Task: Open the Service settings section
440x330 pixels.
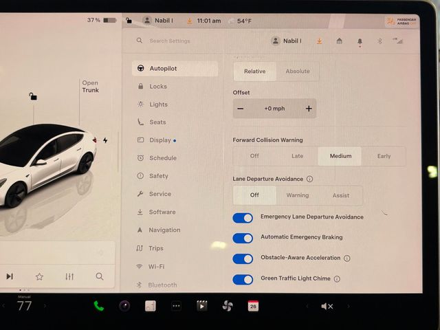Action: 154,194
